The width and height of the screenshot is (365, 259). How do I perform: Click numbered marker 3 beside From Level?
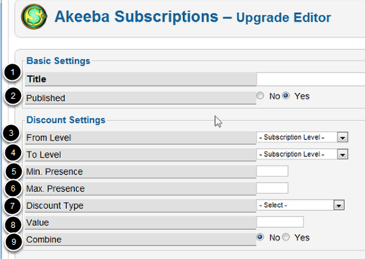coord(11,133)
